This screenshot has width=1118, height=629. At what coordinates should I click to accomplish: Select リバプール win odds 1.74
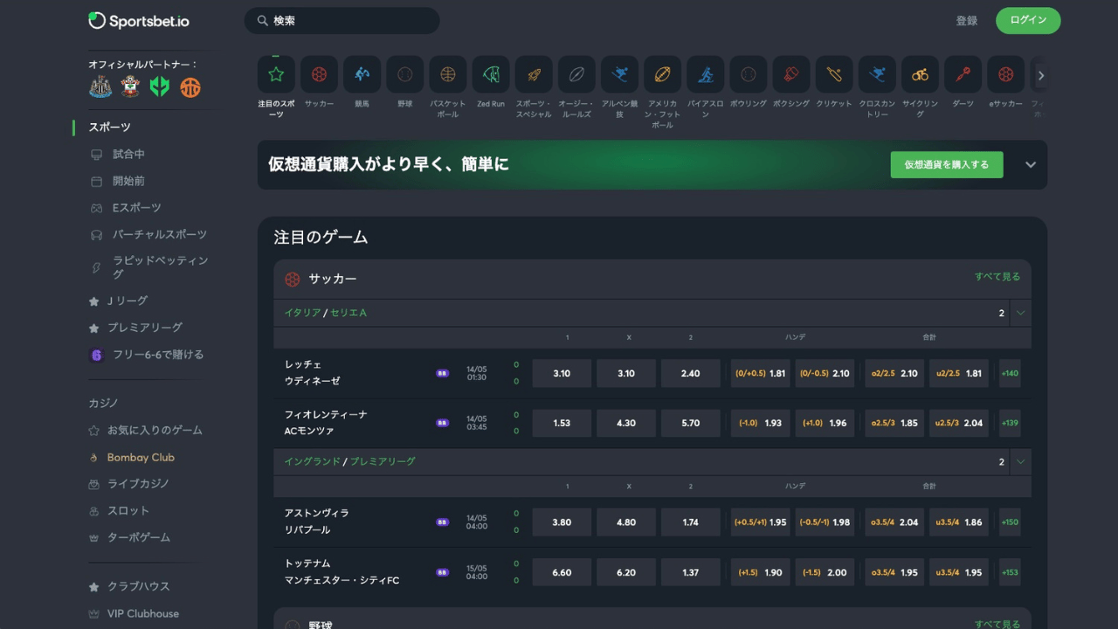coord(690,522)
